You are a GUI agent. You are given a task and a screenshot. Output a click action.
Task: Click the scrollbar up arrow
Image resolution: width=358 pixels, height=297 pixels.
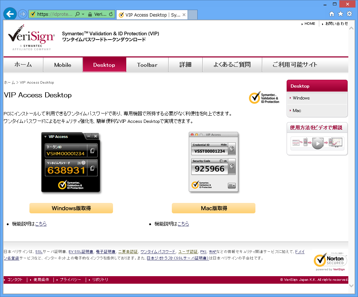[x=352, y=28]
